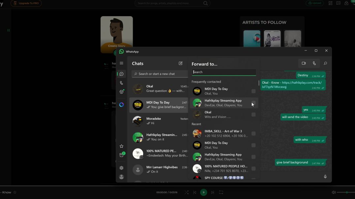355x199 pixels.
Task: Click the voice message microphone icon
Action: click(x=325, y=176)
